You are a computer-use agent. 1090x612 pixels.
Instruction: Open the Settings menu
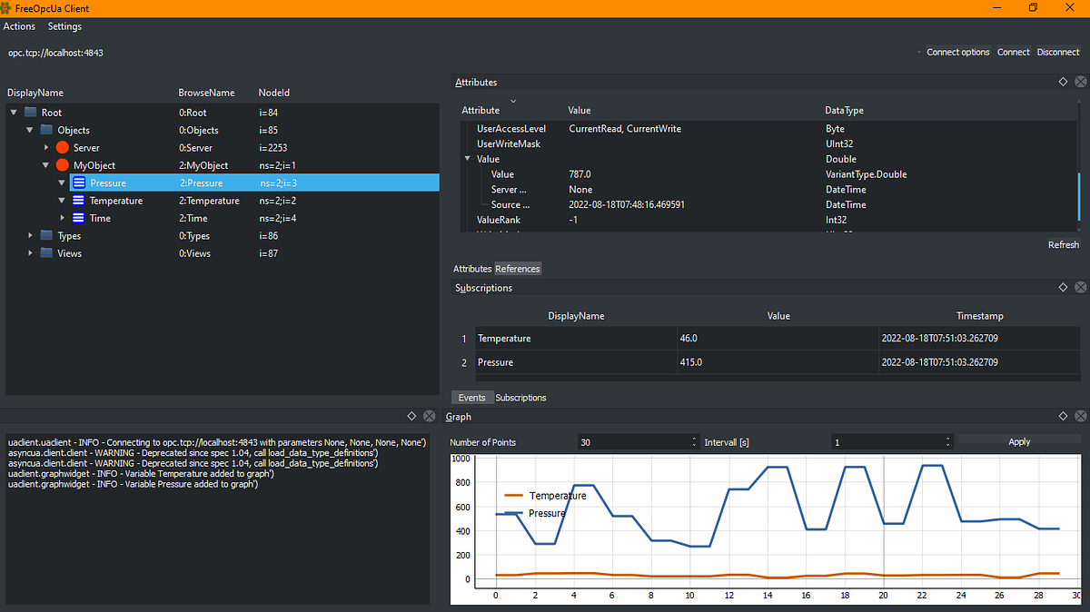(x=64, y=26)
